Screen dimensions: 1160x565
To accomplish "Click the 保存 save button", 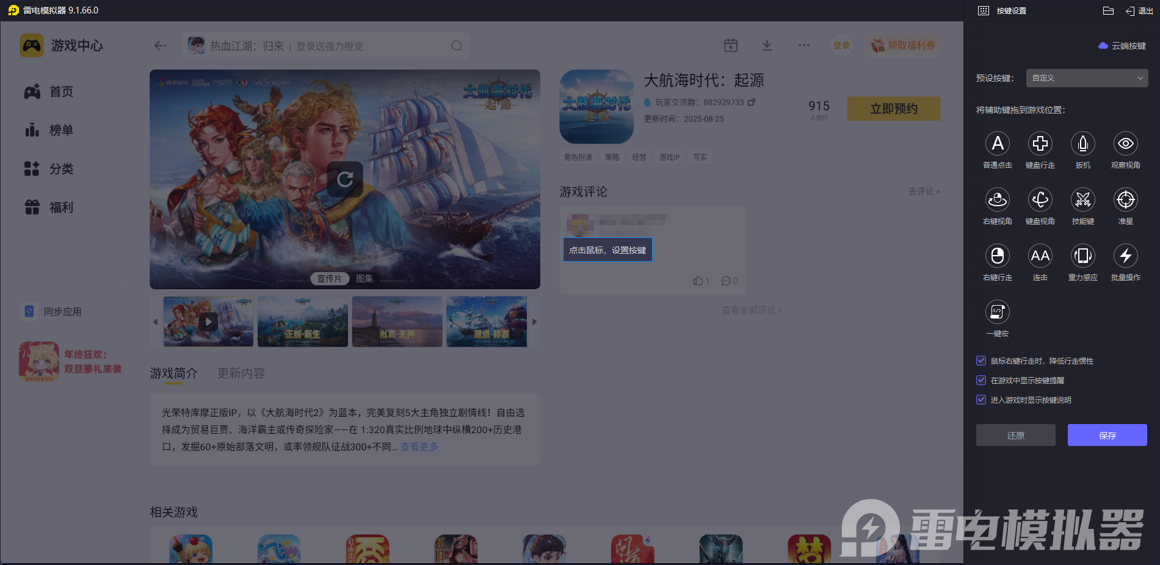I will pyautogui.click(x=1107, y=435).
